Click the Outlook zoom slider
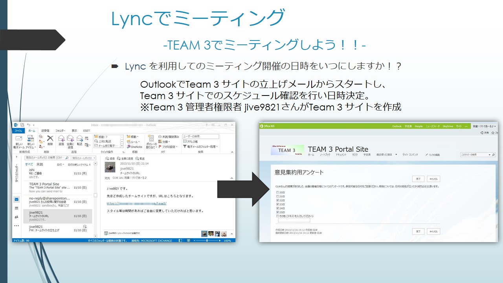The width and height of the screenshot is (503, 283). (x=207, y=240)
